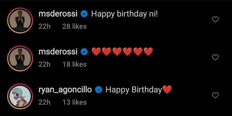Like ryan_agoncillo's Happy Birthday comment
This screenshot has width=232, height=116.
(x=215, y=95)
